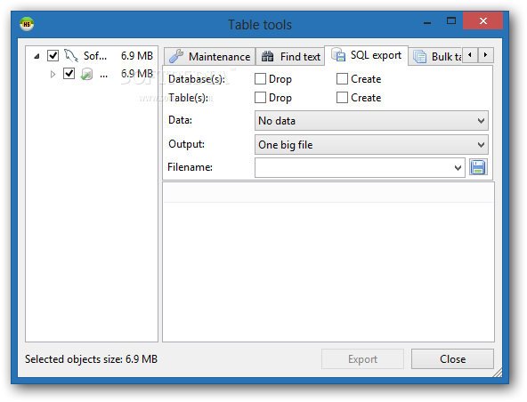The image size is (527, 402).
Task: Click the Output: label
Action: click(x=186, y=144)
